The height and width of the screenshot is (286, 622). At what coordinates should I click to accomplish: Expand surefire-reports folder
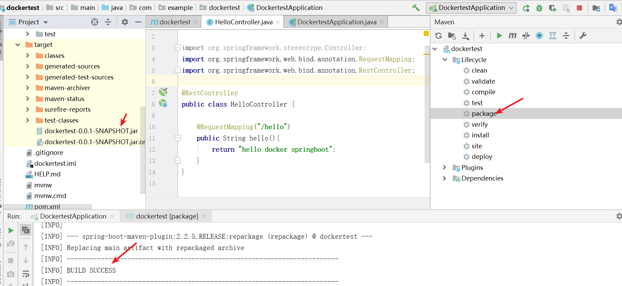[28, 109]
